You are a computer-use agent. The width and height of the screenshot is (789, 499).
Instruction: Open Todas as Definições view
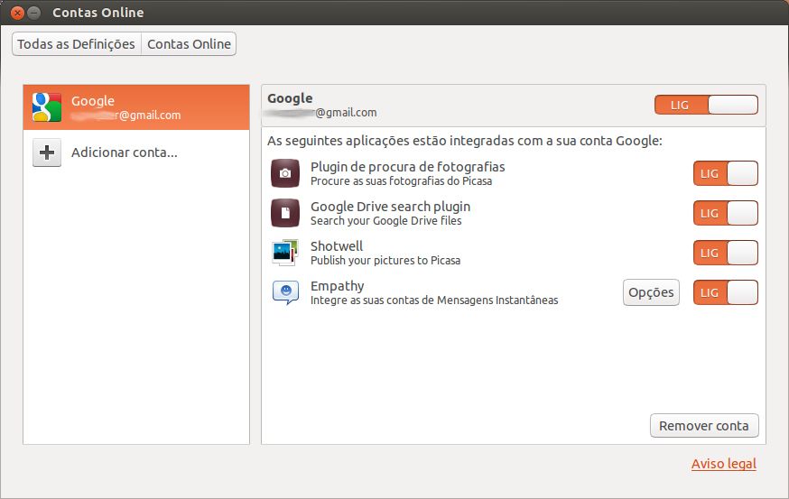(x=77, y=43)
